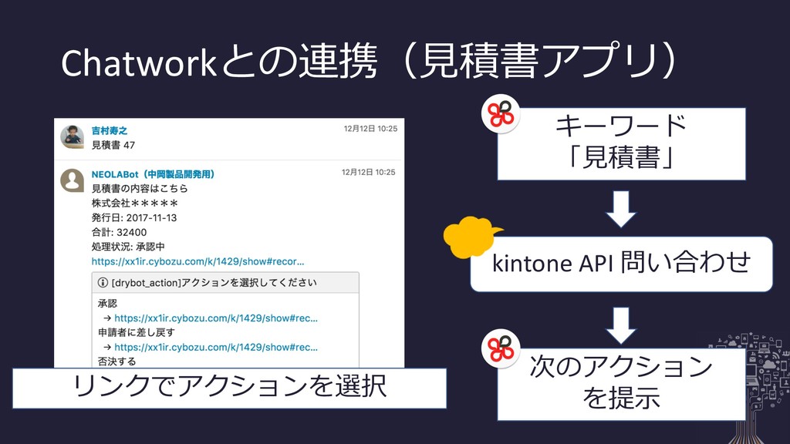Click the 申請者に差し戻す action label
This screenshot has height=444, width=790.
click(x=137, y=332)
